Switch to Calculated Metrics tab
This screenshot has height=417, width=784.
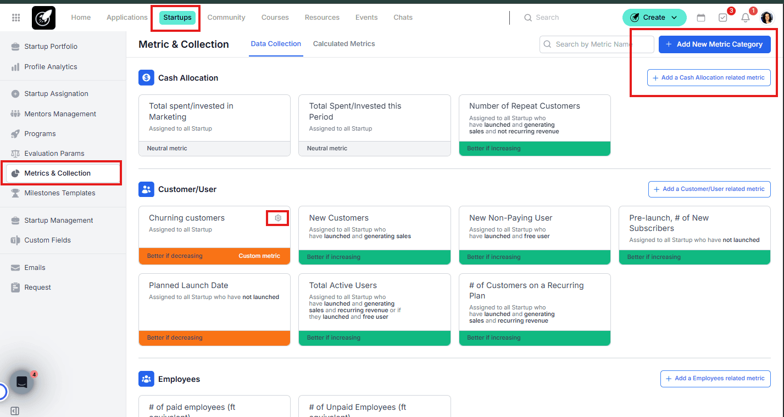(344, 44)
